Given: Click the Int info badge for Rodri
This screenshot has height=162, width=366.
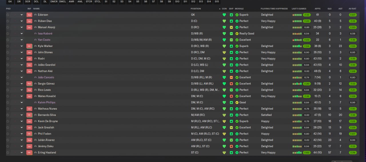Looking at the screenshot, I should 29,59.
